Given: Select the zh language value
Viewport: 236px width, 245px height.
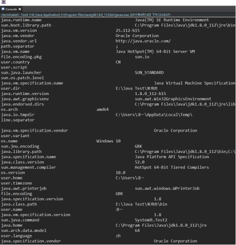Looking at the screenshot, I should 118,236.
